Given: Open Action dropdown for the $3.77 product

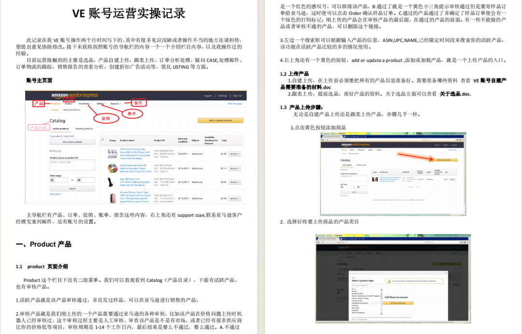Looking at the screenshot, I should click(235, 168).
